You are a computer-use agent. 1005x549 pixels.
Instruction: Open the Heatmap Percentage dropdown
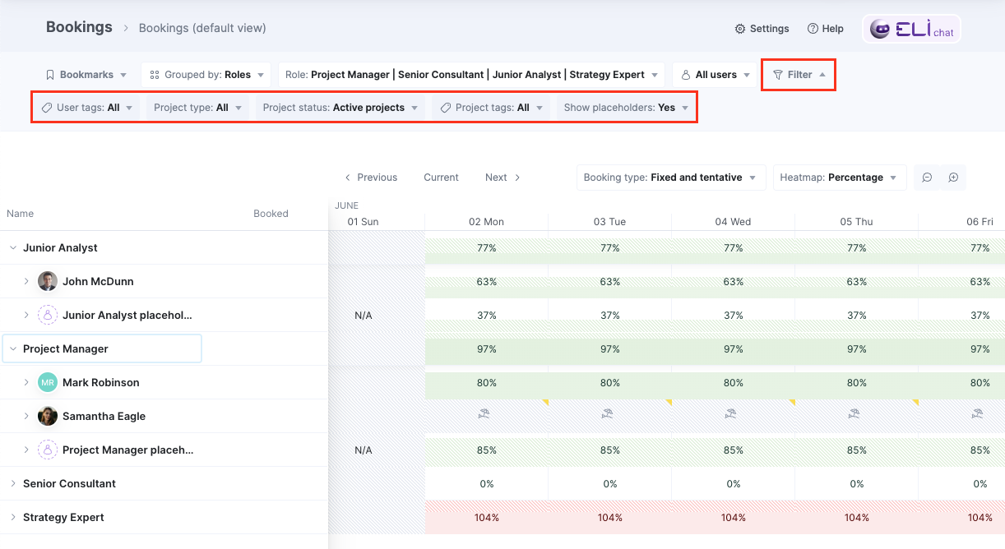(x=840, y=178)
